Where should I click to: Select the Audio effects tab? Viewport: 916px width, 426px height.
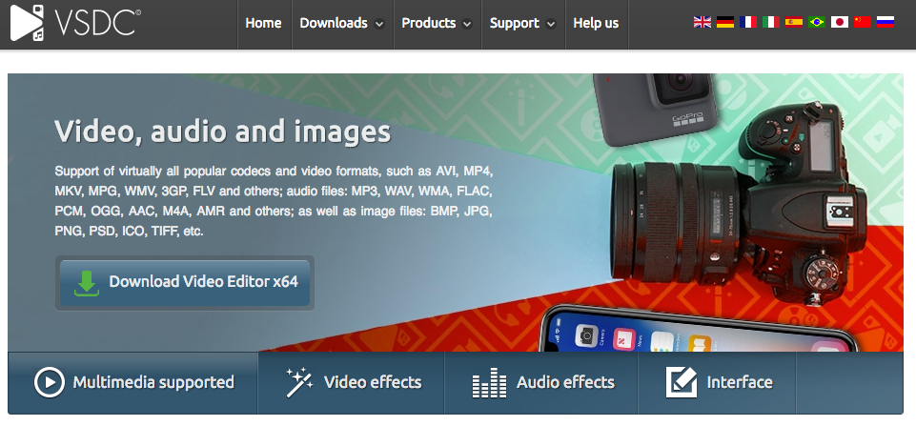541,383
